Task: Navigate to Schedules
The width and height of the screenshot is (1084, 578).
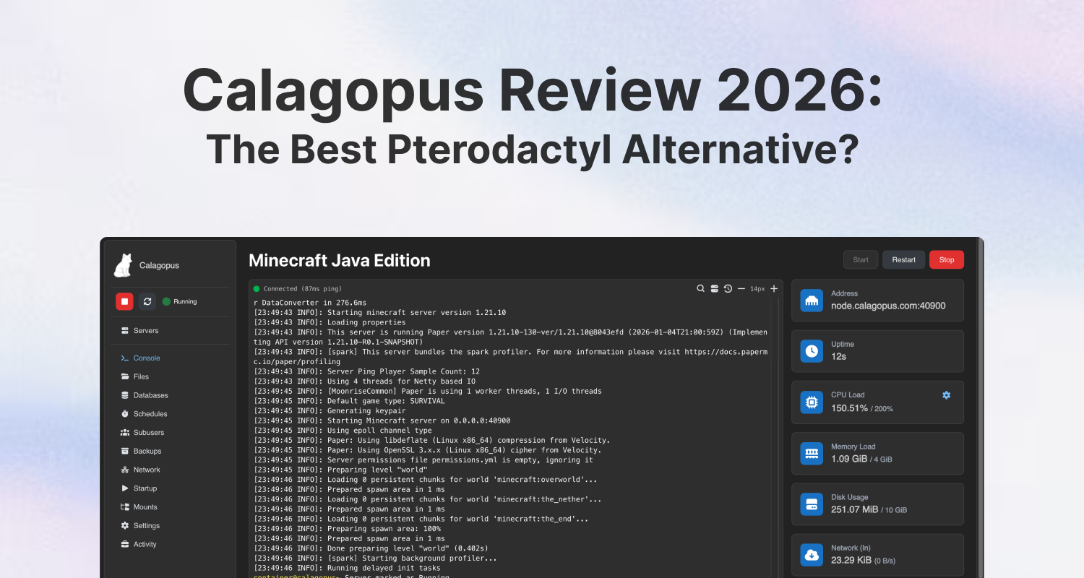Action: click(x=144, y=414)
